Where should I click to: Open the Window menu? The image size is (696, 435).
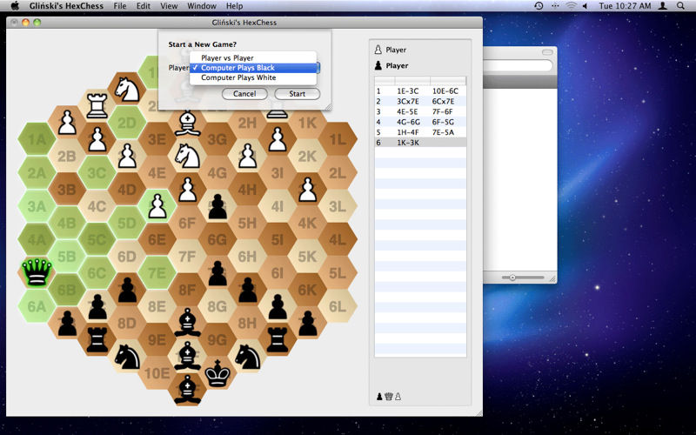[202, 6]
